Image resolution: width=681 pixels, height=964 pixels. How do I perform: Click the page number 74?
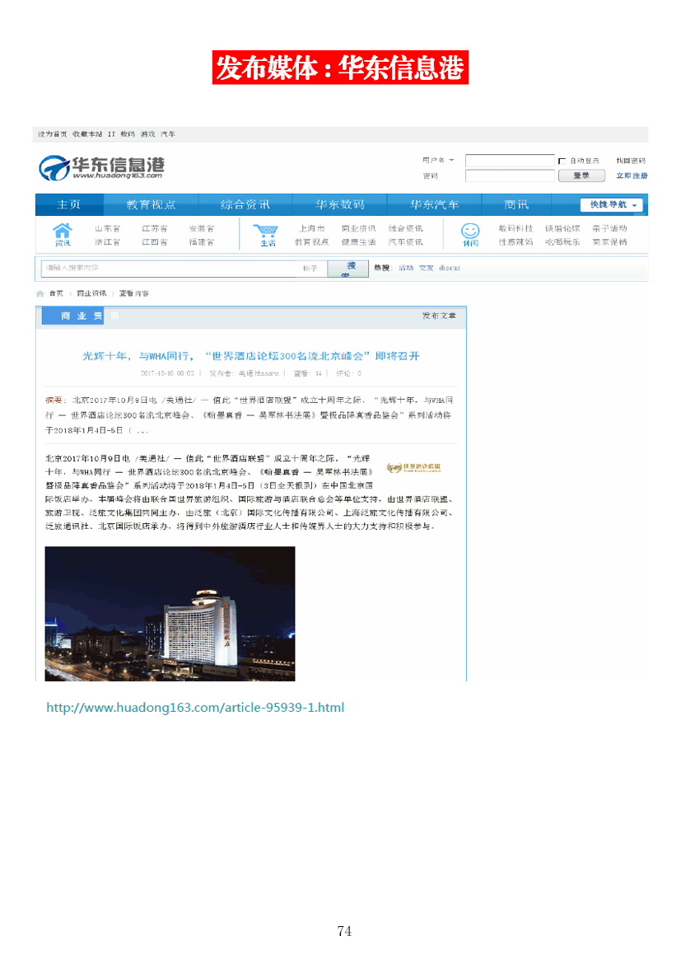[x=345, y=931]
